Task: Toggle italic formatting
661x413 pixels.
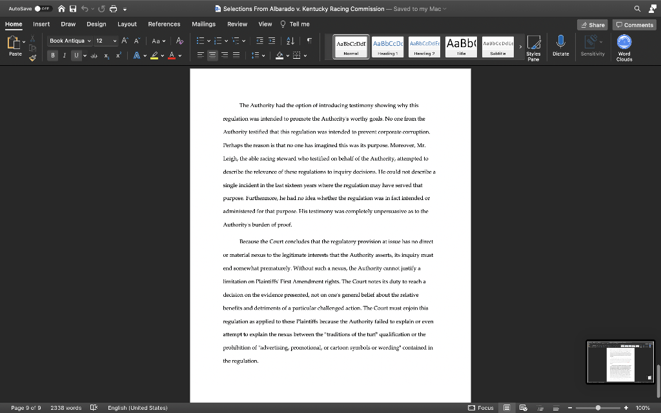Action: pos(65,55)
